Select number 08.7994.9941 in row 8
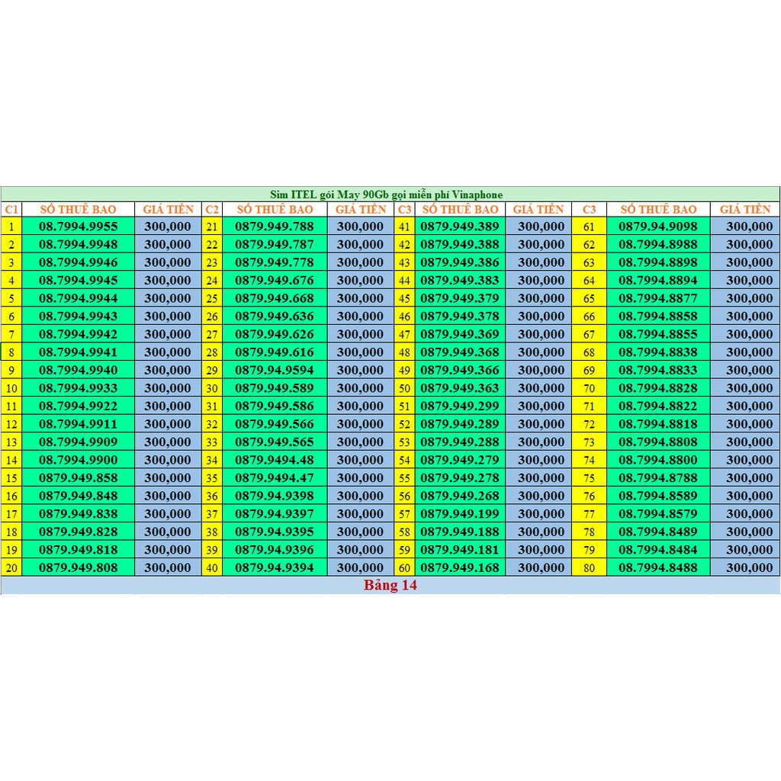 (x=79, y=352)
